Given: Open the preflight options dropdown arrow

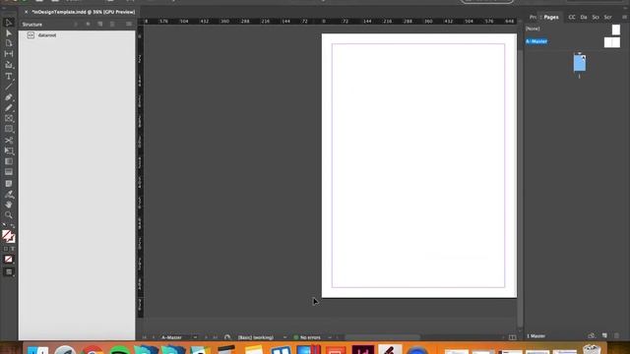Looking at the screenshot, I should [x=330, y=337].
